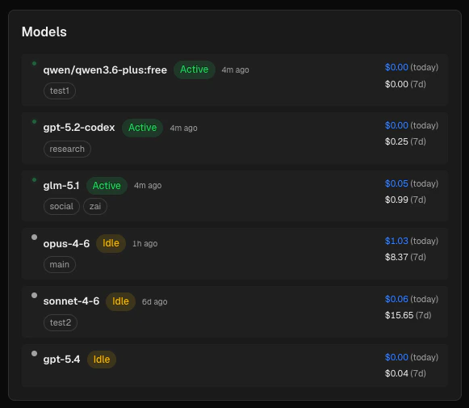Click the 4m ago timestamp for glm-5.1

(148, 186)
